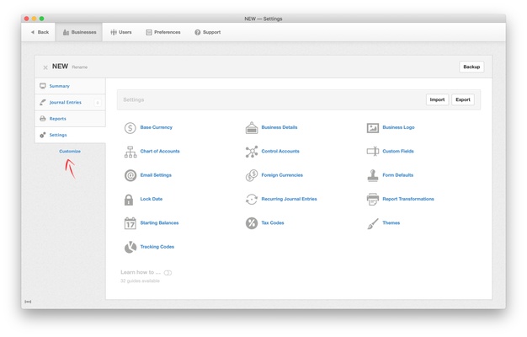This screenshot has height=337, width=527.
Task: Close the NEW business with the X
Action: point(45,67)
